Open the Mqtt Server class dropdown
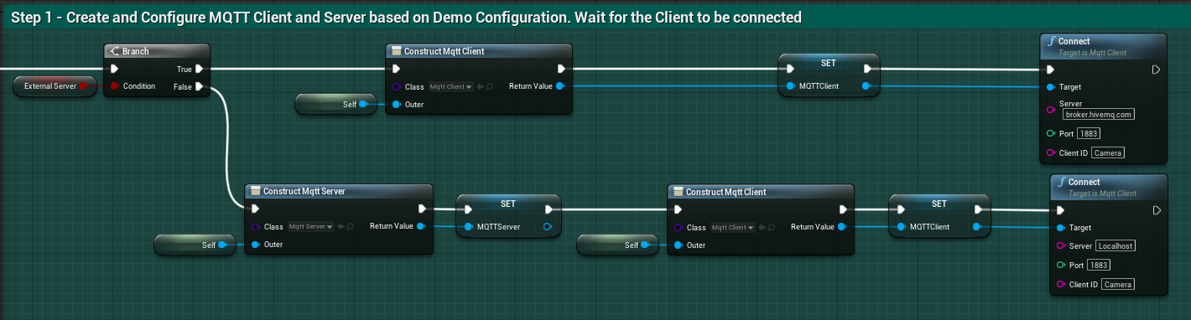The width and height of the screenshot is (1191, 320). point(310,226)
